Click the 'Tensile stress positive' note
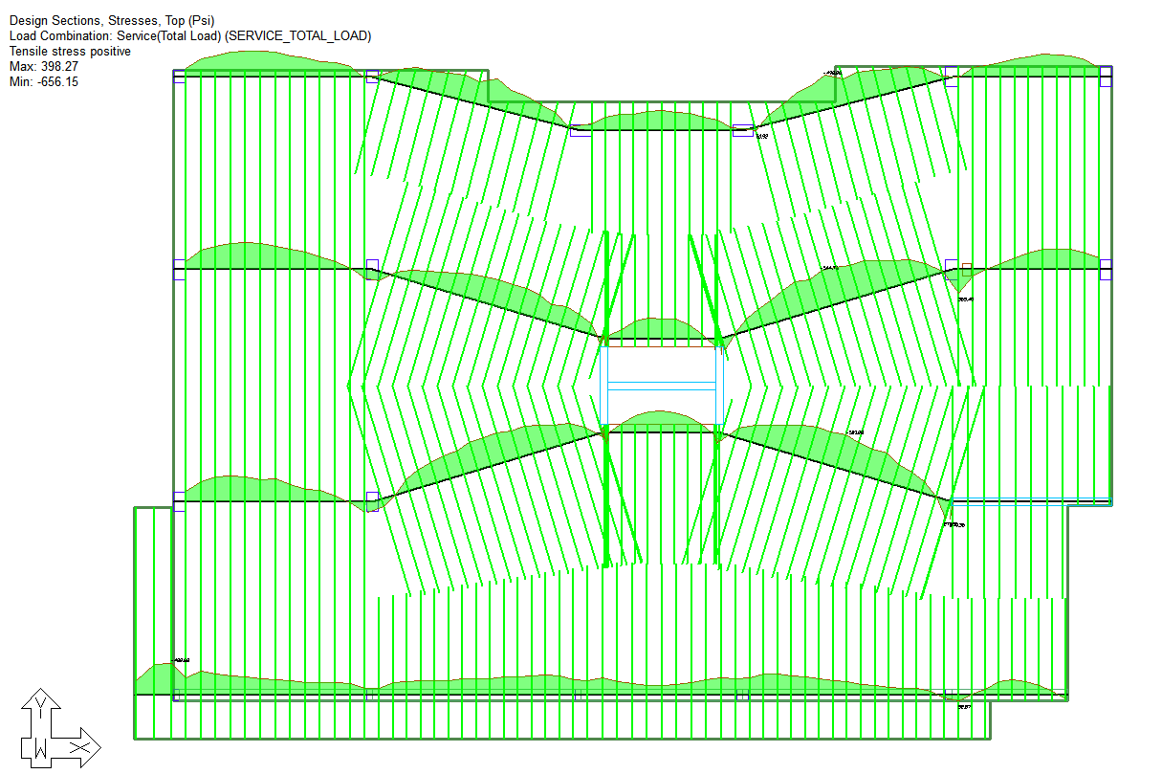The image size is (1162, 774). [70, 51]
